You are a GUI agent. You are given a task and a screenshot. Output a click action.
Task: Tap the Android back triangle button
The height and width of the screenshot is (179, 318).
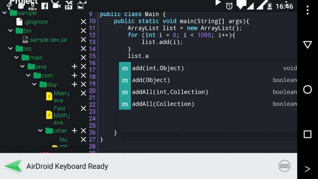point(307,45)
